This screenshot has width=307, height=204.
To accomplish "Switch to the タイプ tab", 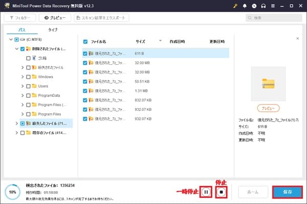I will (x=53, y=30).
